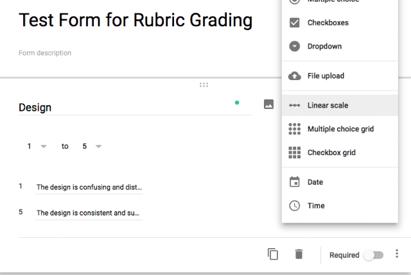Image resolution: width=411 pixels, height=275 pixels.
Task: Choose the Linear scale question type
Action: 340,105
